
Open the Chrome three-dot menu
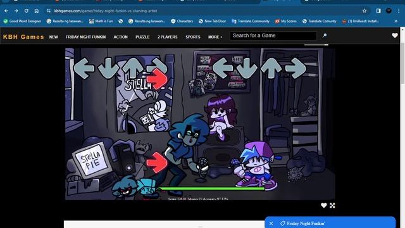pyautogui.click(x=399, y=11)
